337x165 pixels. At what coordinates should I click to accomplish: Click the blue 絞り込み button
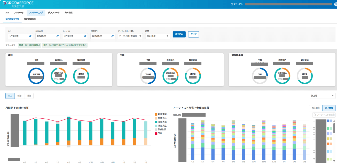coord(179,34)
